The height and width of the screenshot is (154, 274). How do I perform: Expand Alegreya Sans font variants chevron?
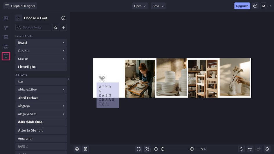(x=63, y=114)
